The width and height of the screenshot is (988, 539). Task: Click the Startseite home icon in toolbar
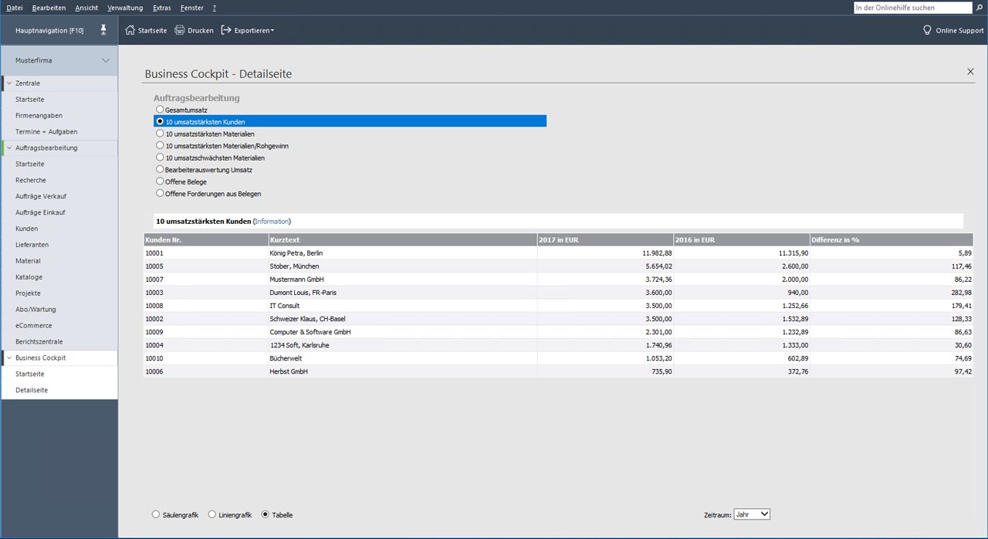point(130,31)
